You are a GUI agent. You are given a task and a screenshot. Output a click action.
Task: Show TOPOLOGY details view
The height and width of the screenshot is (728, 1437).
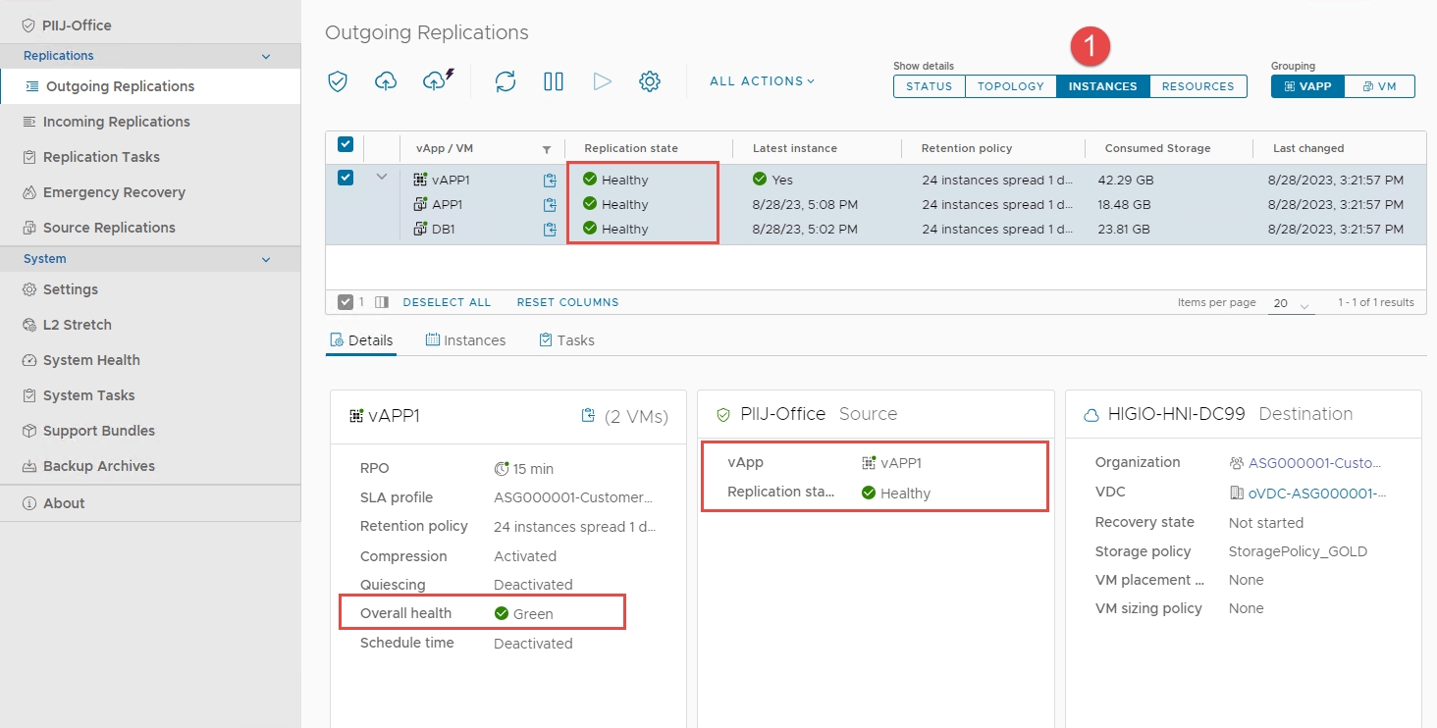[1010, 86]
